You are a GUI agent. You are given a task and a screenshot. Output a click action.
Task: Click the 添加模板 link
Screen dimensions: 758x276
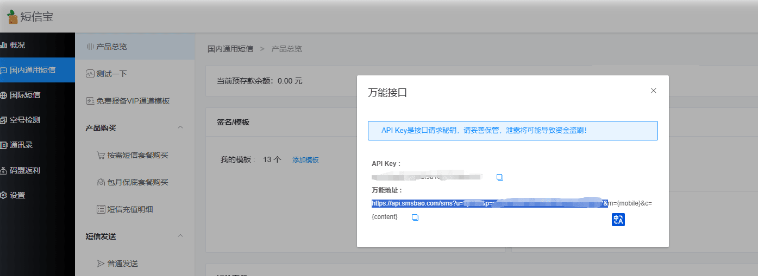point(305,159)
